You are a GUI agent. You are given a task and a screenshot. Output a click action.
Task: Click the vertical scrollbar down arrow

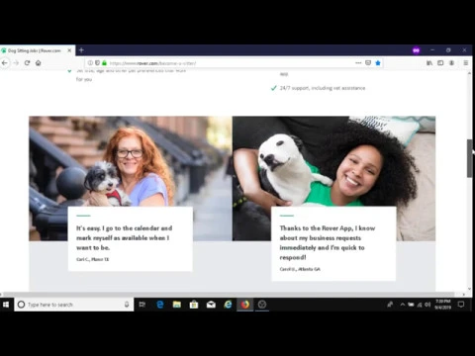pos(470,289)
